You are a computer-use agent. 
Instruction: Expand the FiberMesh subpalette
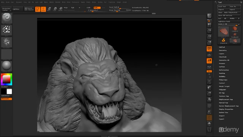(223, 57)
